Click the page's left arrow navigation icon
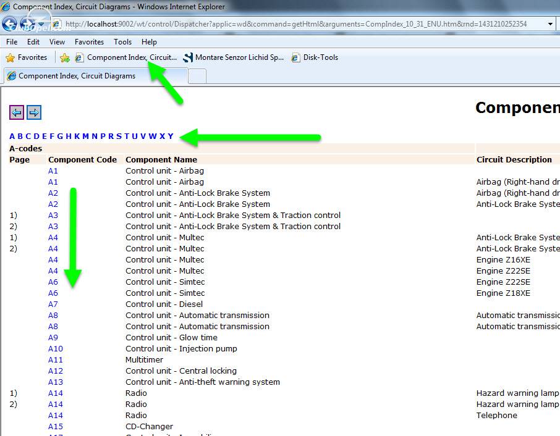 [x=17, y=113]
